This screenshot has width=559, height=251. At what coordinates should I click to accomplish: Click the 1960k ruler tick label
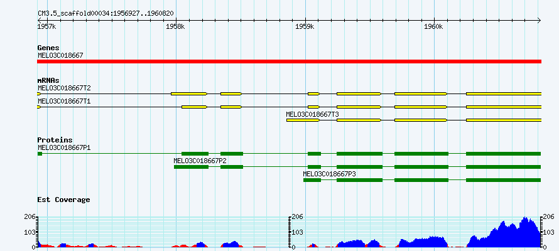tap(433, 27)
